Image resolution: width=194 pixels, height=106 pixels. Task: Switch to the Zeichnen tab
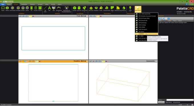pos(32,4)
